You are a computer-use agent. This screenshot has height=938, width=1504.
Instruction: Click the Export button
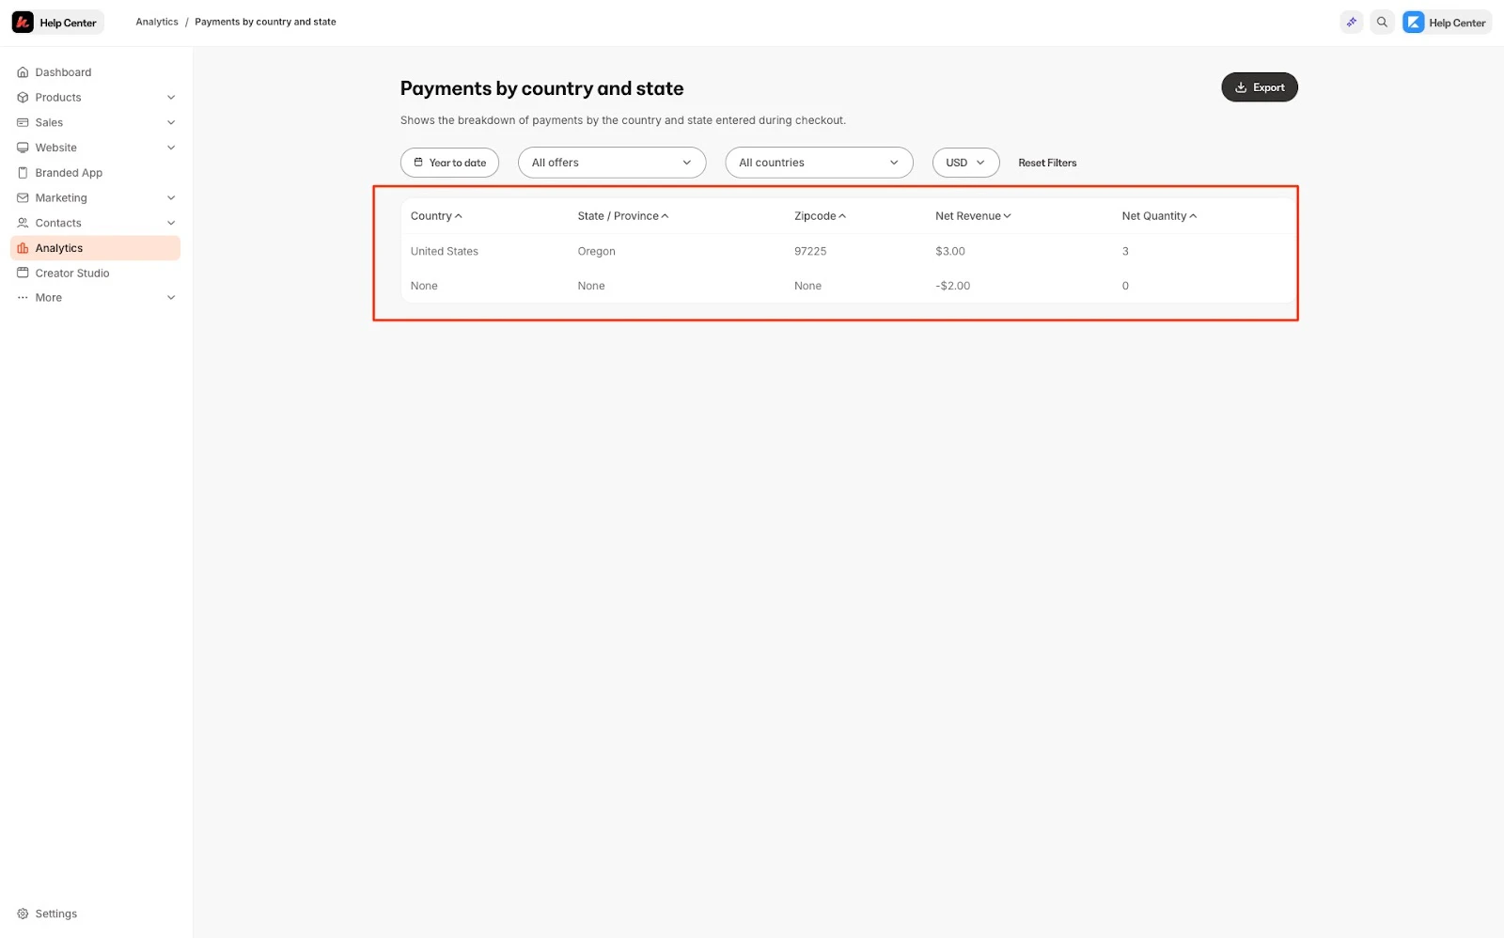(1259, 86)
